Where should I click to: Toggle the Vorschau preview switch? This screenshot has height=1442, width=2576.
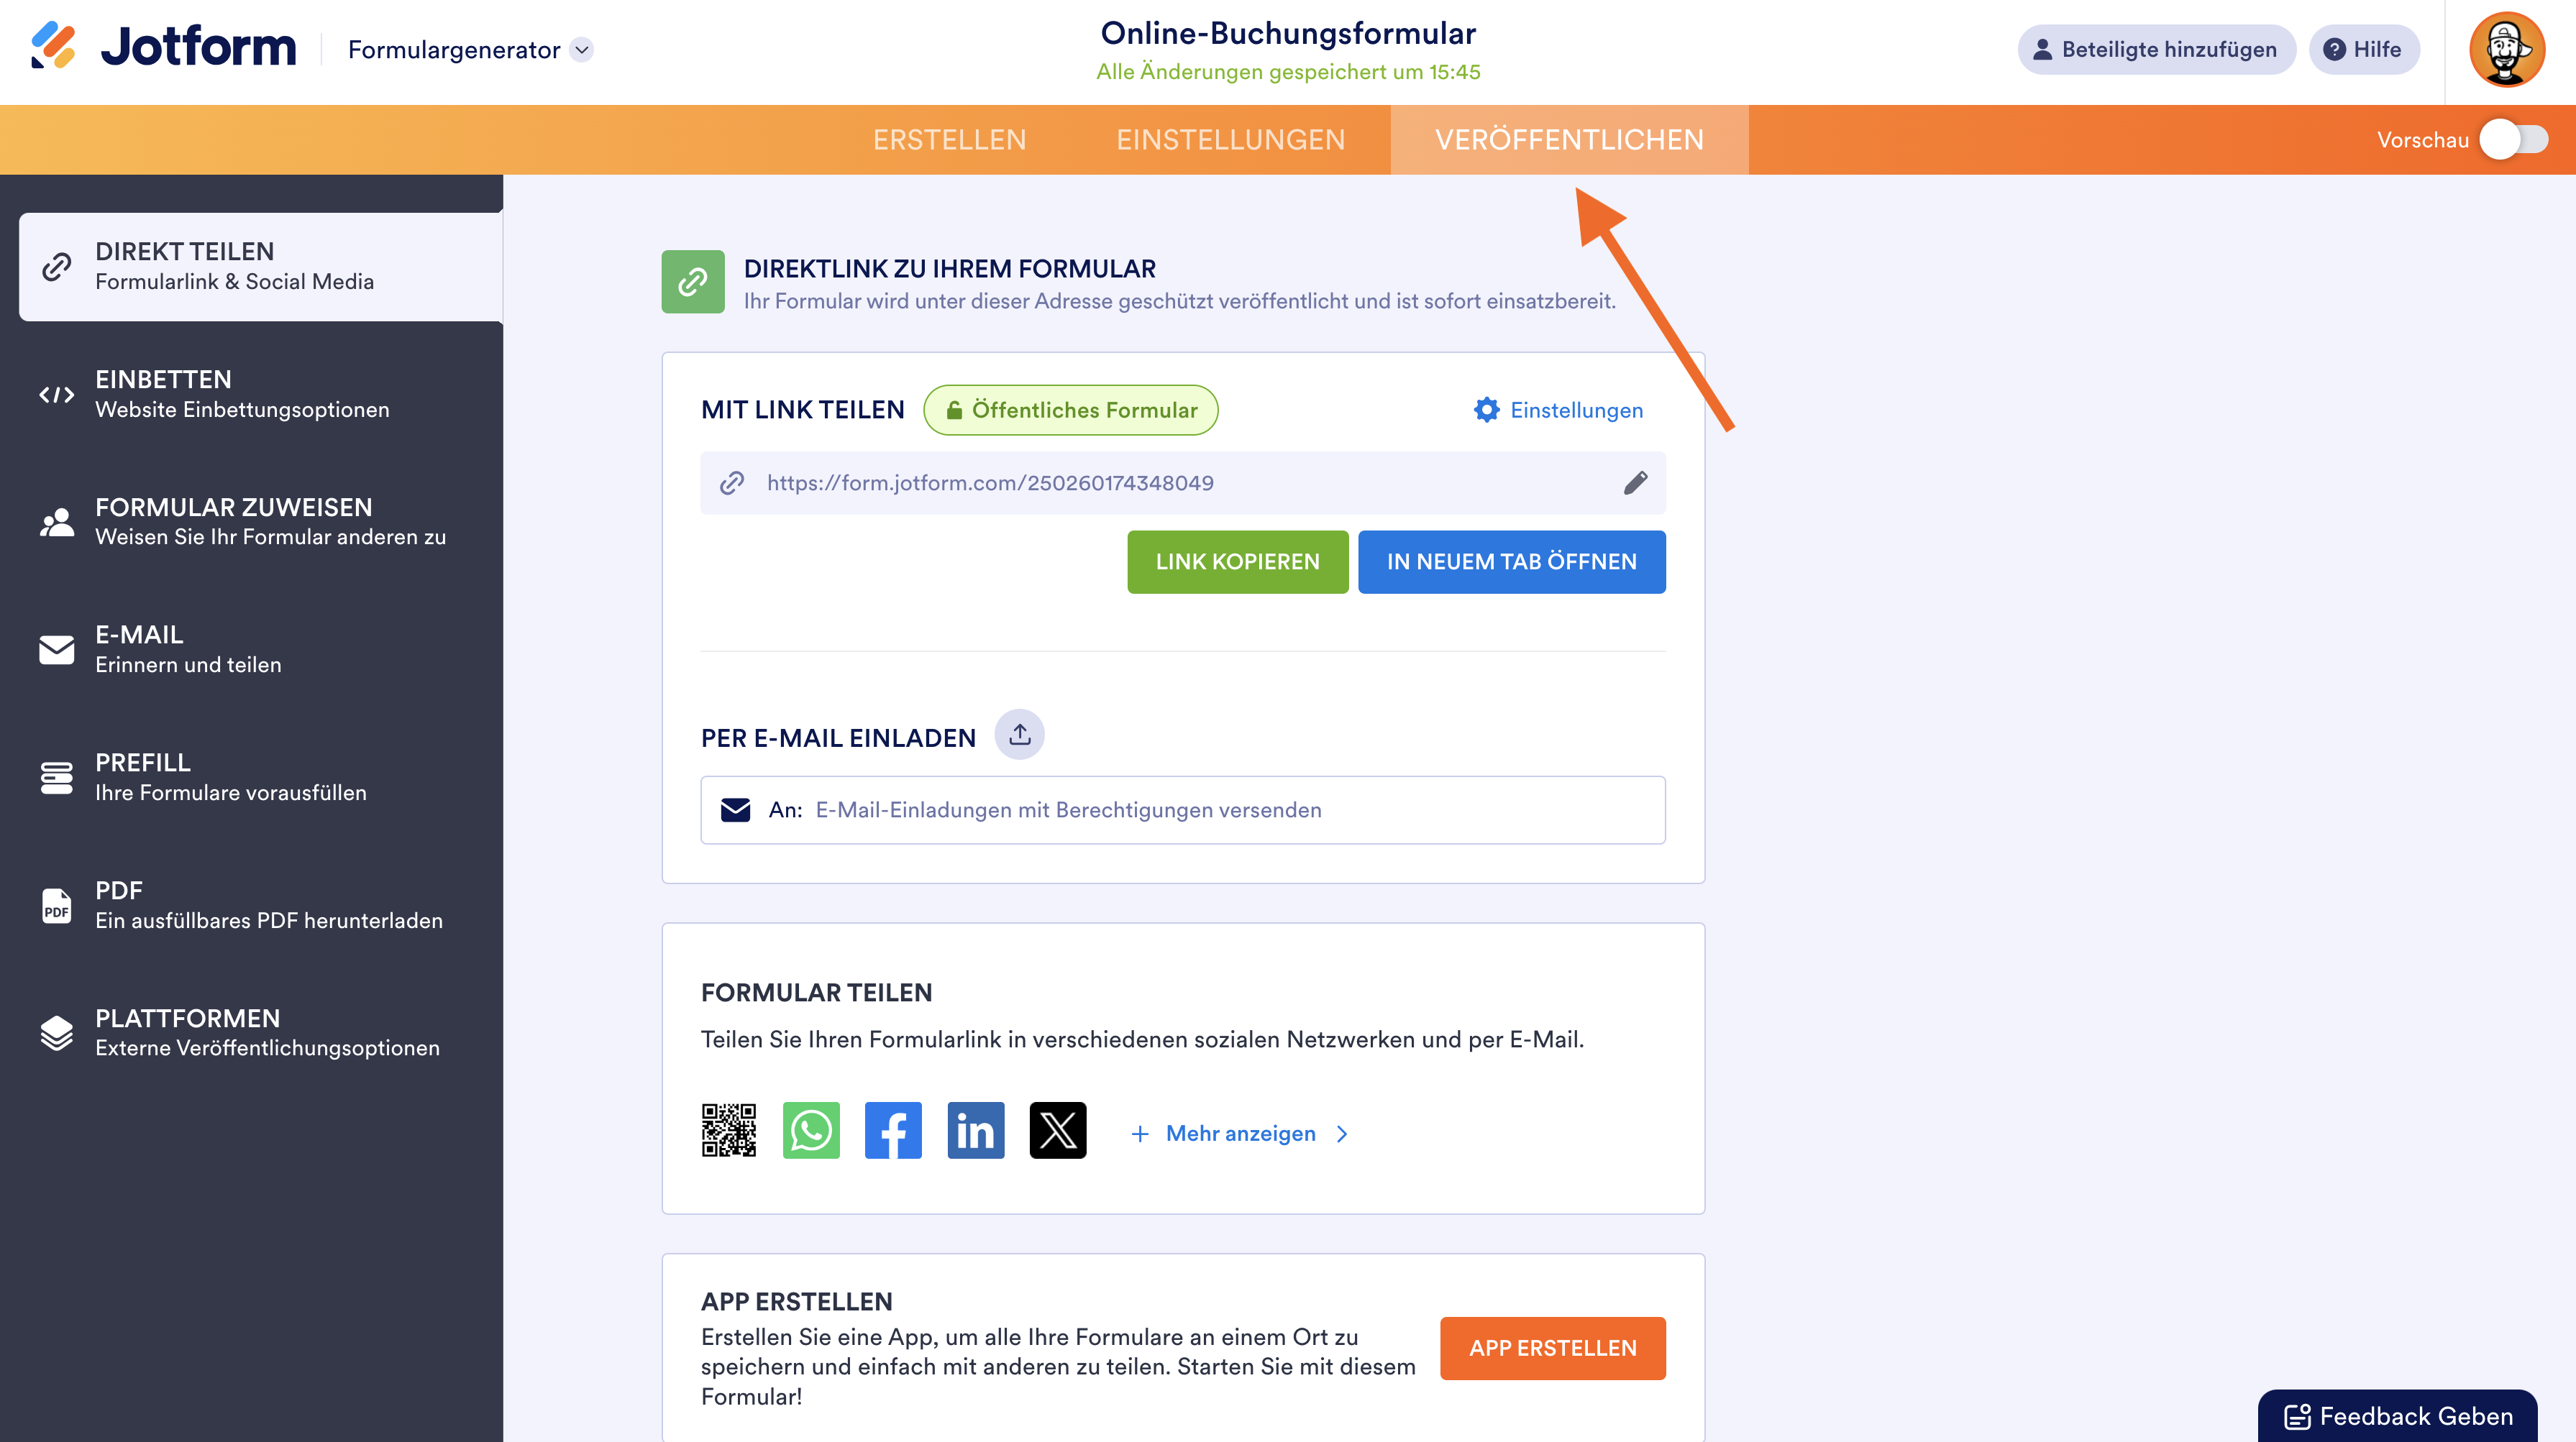[x=2513, y=140]
